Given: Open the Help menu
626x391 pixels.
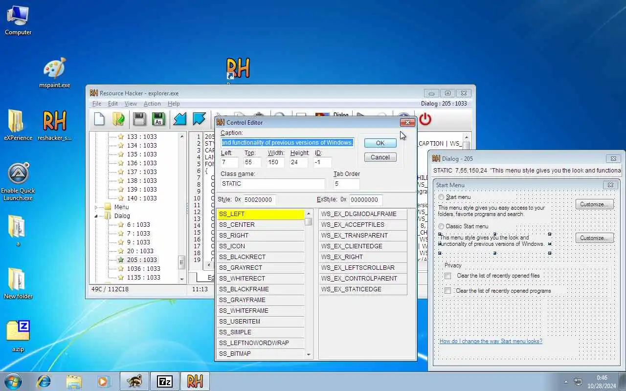Looking at the screenshot, I should (x=174, y=104).
